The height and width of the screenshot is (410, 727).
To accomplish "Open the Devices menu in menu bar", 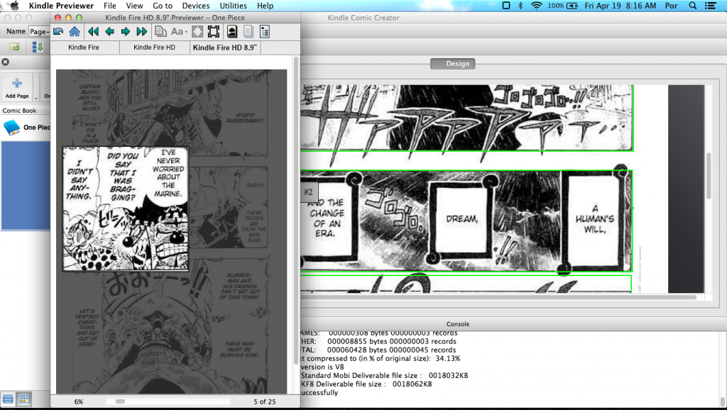I will (195, 6).
